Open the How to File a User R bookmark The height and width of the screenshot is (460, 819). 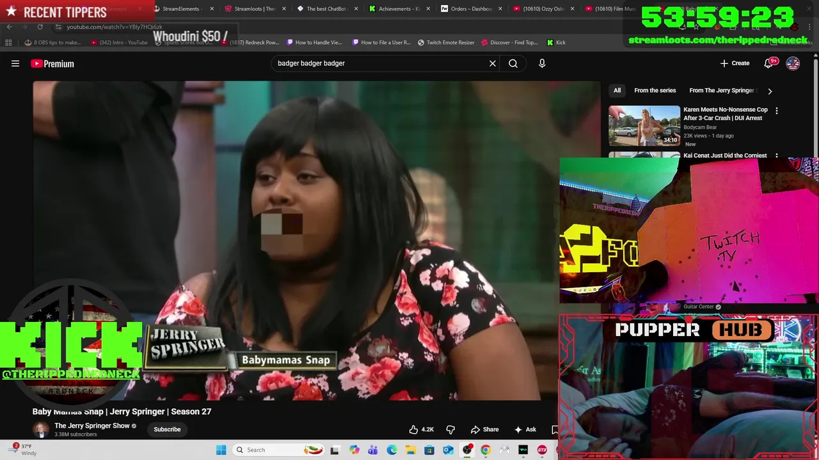click(381, 42)
